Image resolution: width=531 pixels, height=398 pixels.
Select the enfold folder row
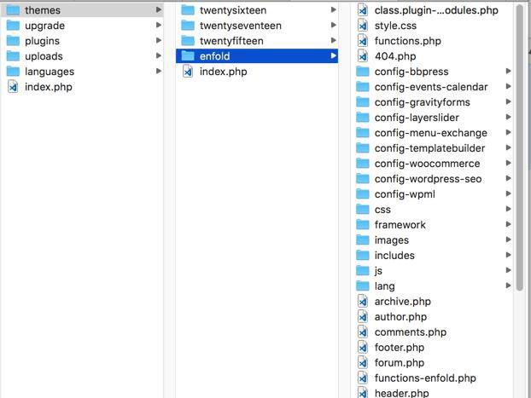[257, 55]
